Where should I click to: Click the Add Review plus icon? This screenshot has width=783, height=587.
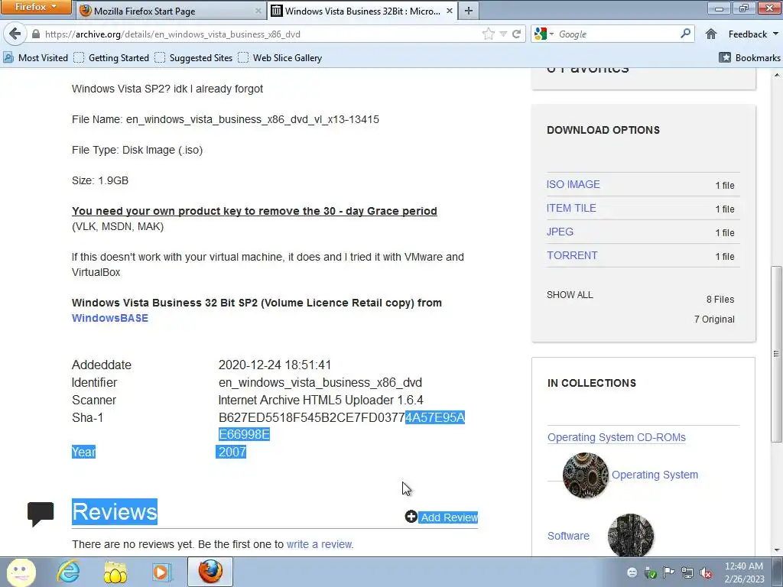[411, 517]
